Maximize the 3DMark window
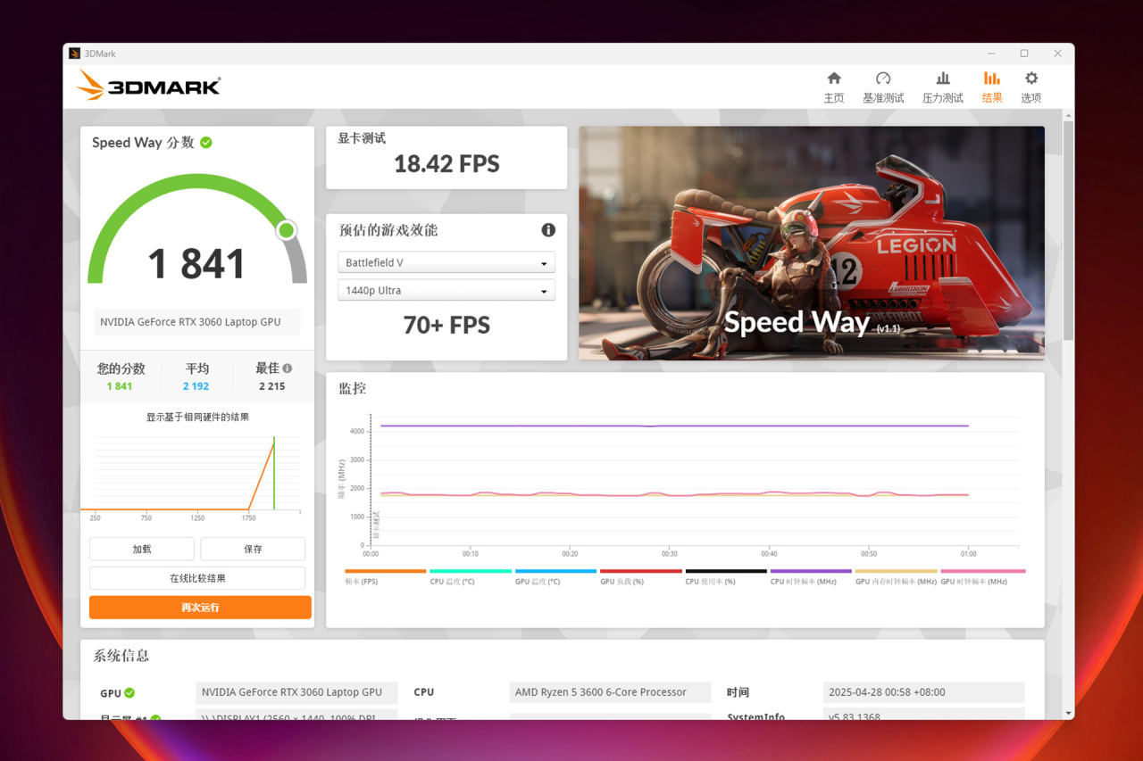The height and width of the screenshot is (761, 1143). click(1024, 54)
